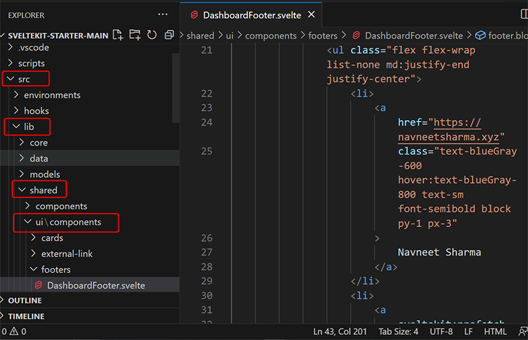Collapse the footers folder
Image resolution: width=528 pixels, height=340 pixels.
click(x=55, y=269)
